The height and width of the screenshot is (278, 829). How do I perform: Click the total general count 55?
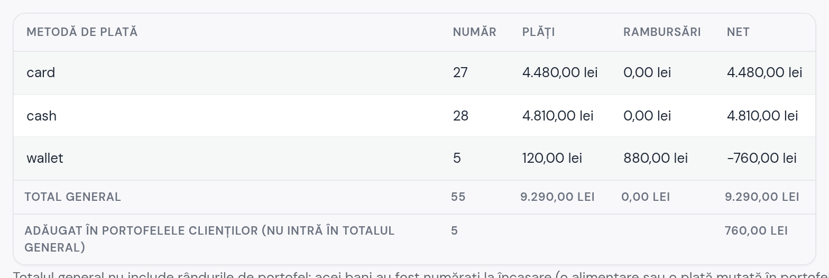(458, 197)
